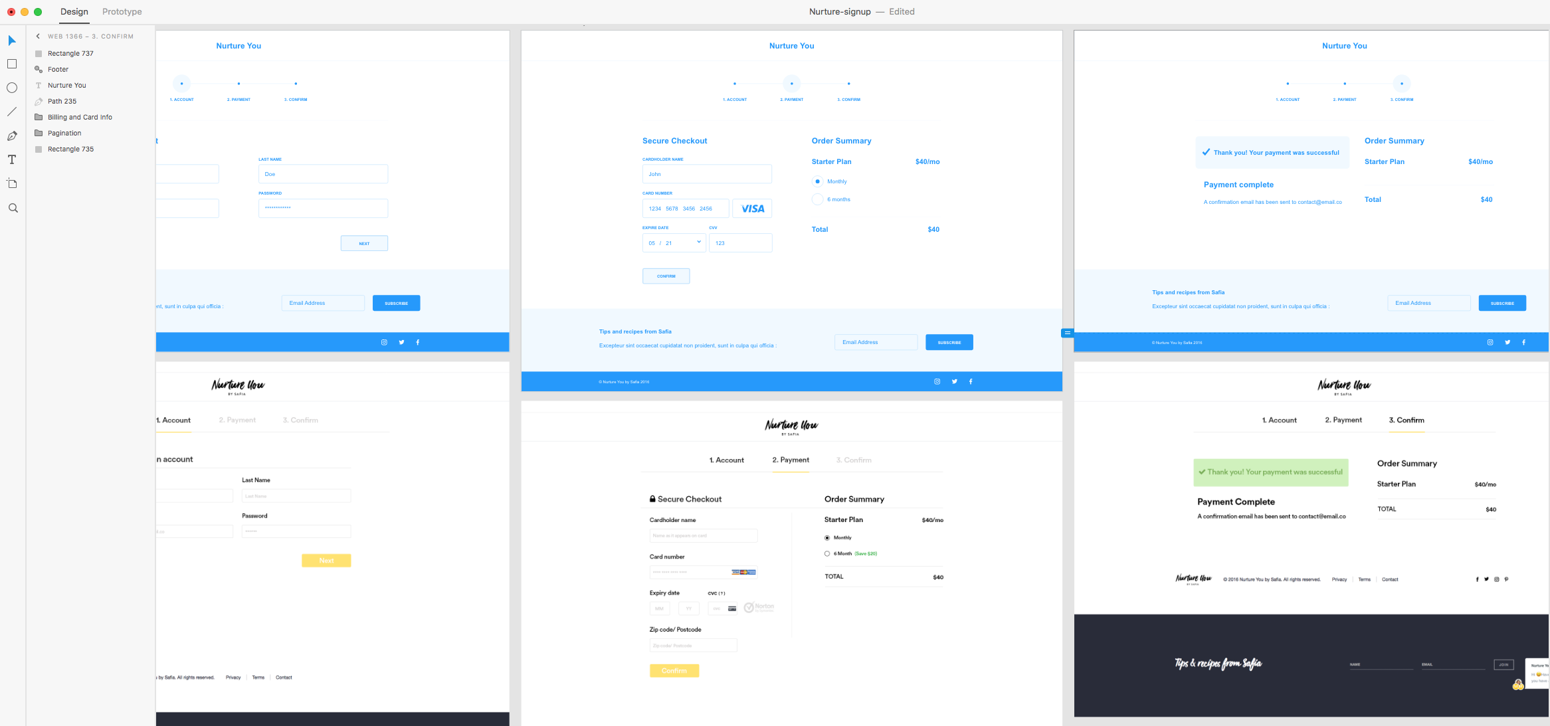Click the blue-outlined CONFIRM button

666,276
